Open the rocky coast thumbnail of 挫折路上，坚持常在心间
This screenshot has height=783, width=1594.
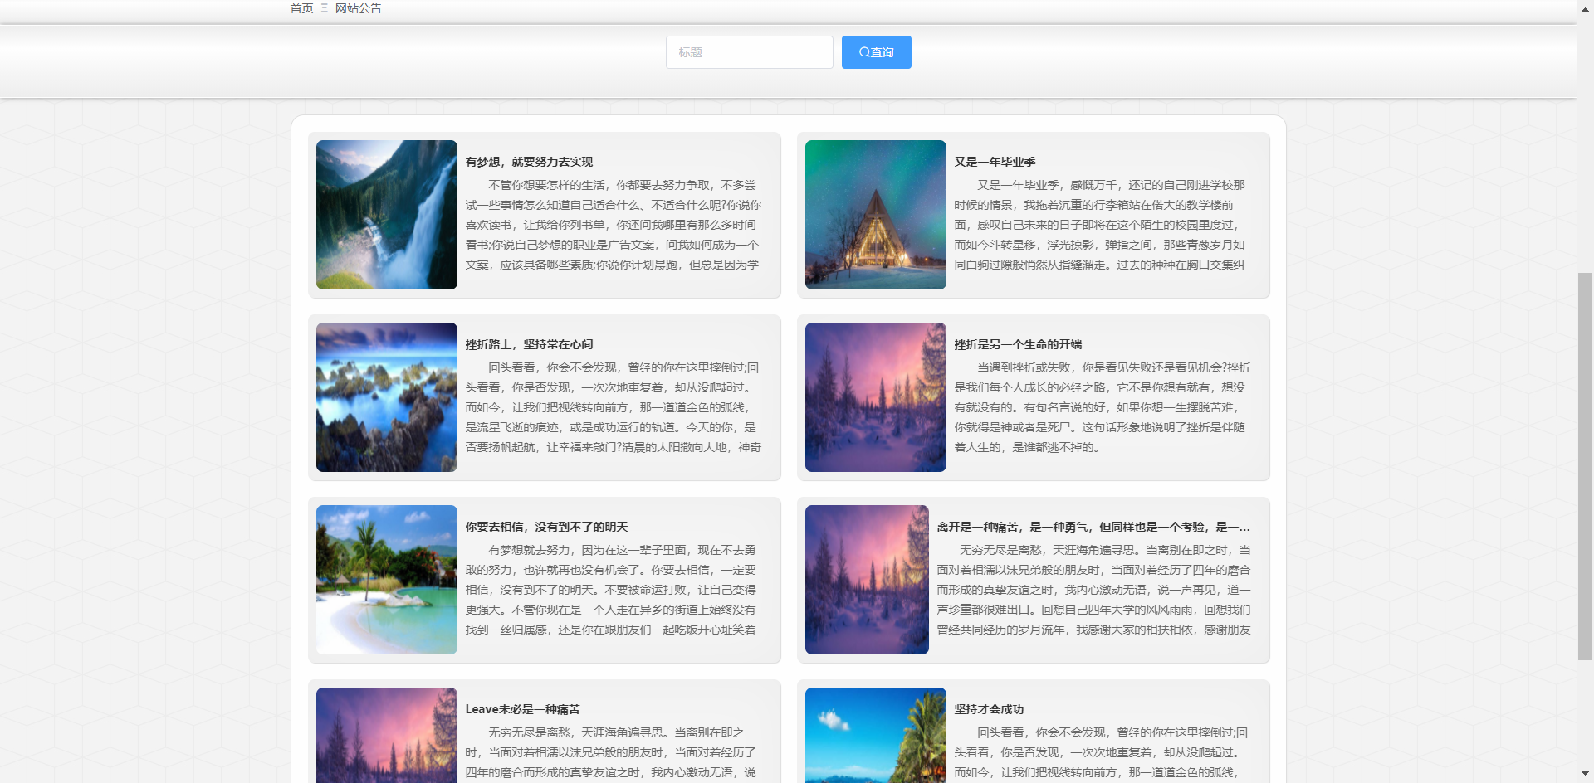(x=387, y=397)
